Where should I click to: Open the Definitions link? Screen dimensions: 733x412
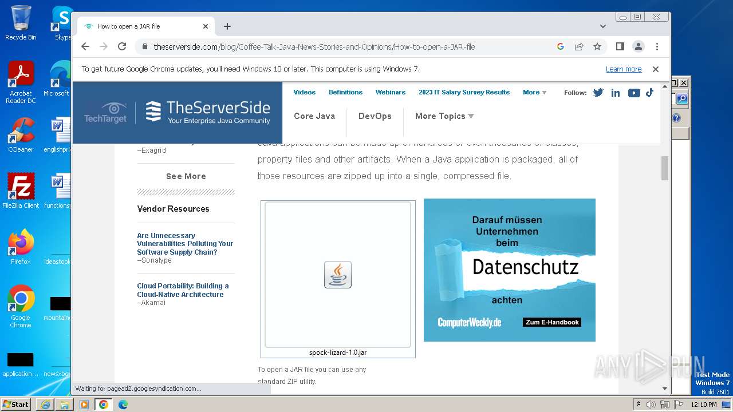tap(345, 92)
